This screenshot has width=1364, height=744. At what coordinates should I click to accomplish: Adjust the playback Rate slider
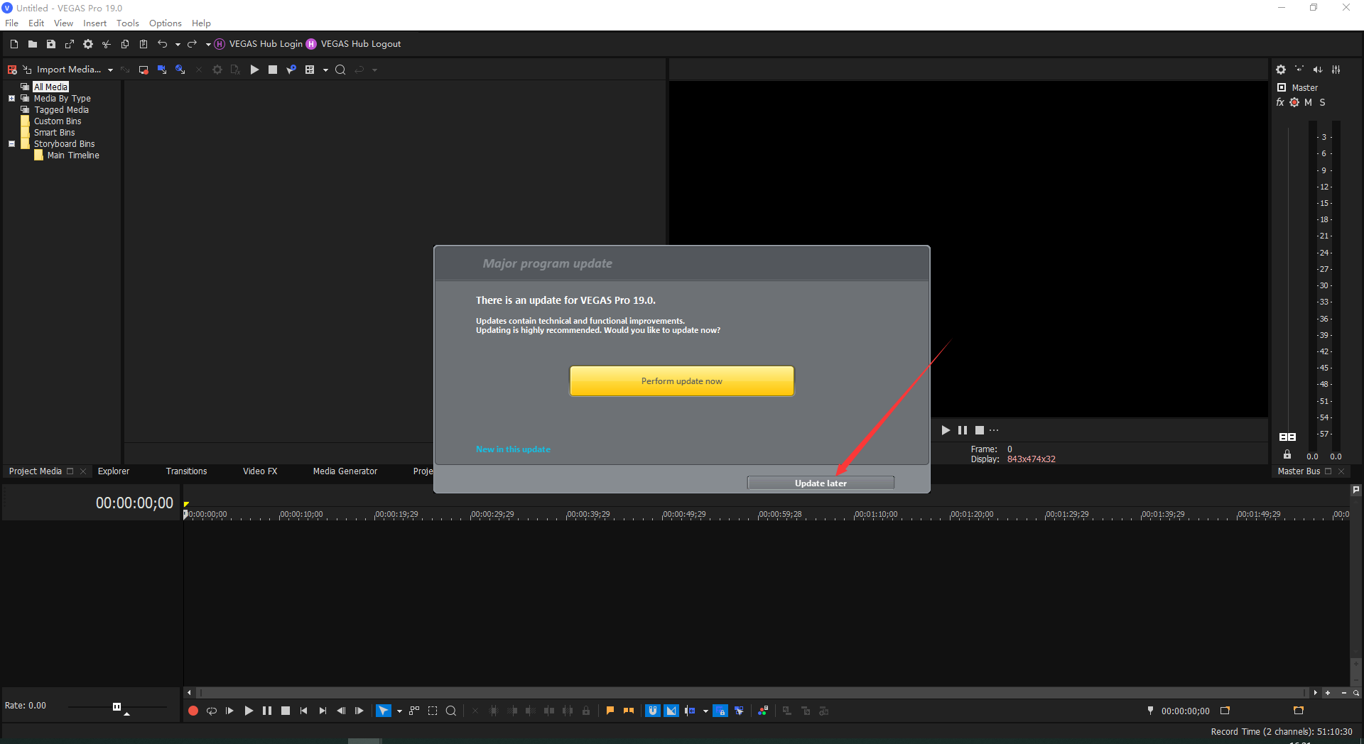[117, 706]
